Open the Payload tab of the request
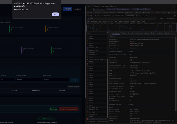 123,33
